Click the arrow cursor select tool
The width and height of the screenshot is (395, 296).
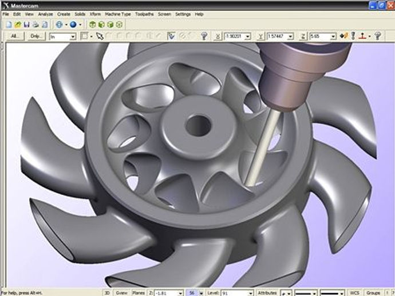click(100, 36)
